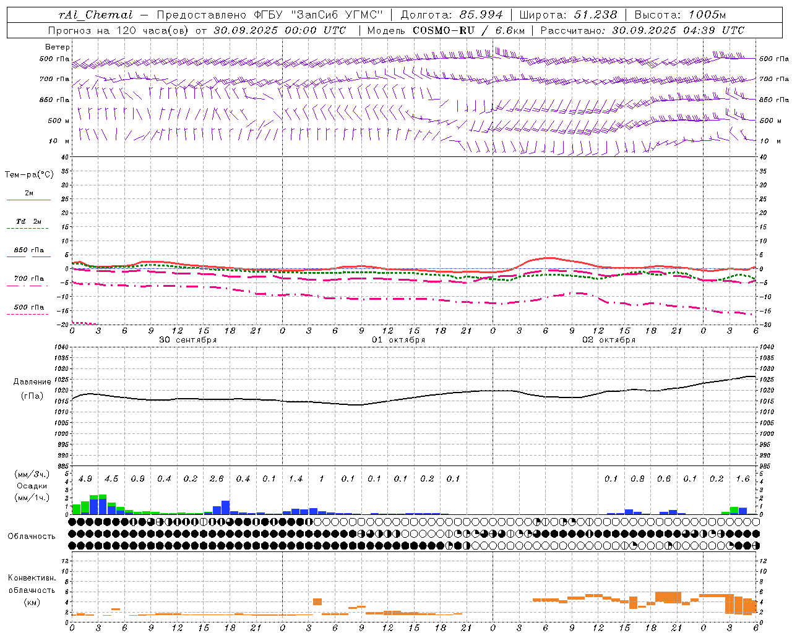
Task: Select the 500 гПа temperature legend entry
Action: [x=29, y=307]
